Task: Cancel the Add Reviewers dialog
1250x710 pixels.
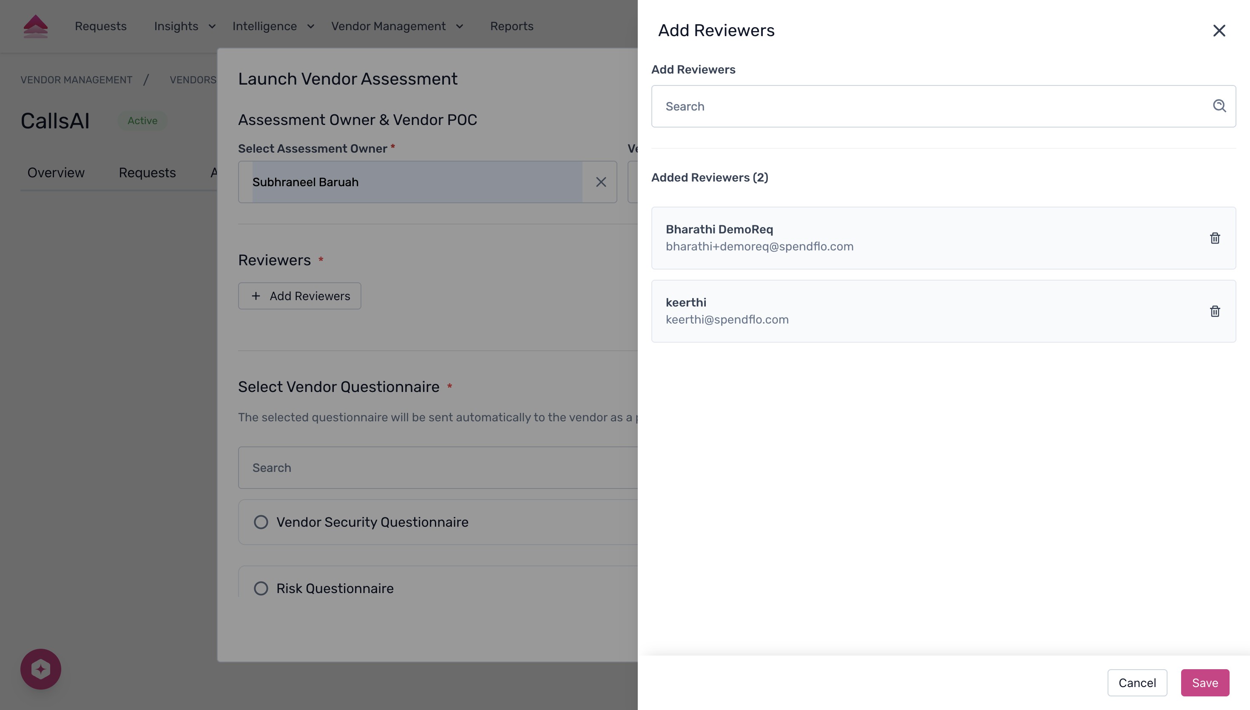Action: point(1137,683)
